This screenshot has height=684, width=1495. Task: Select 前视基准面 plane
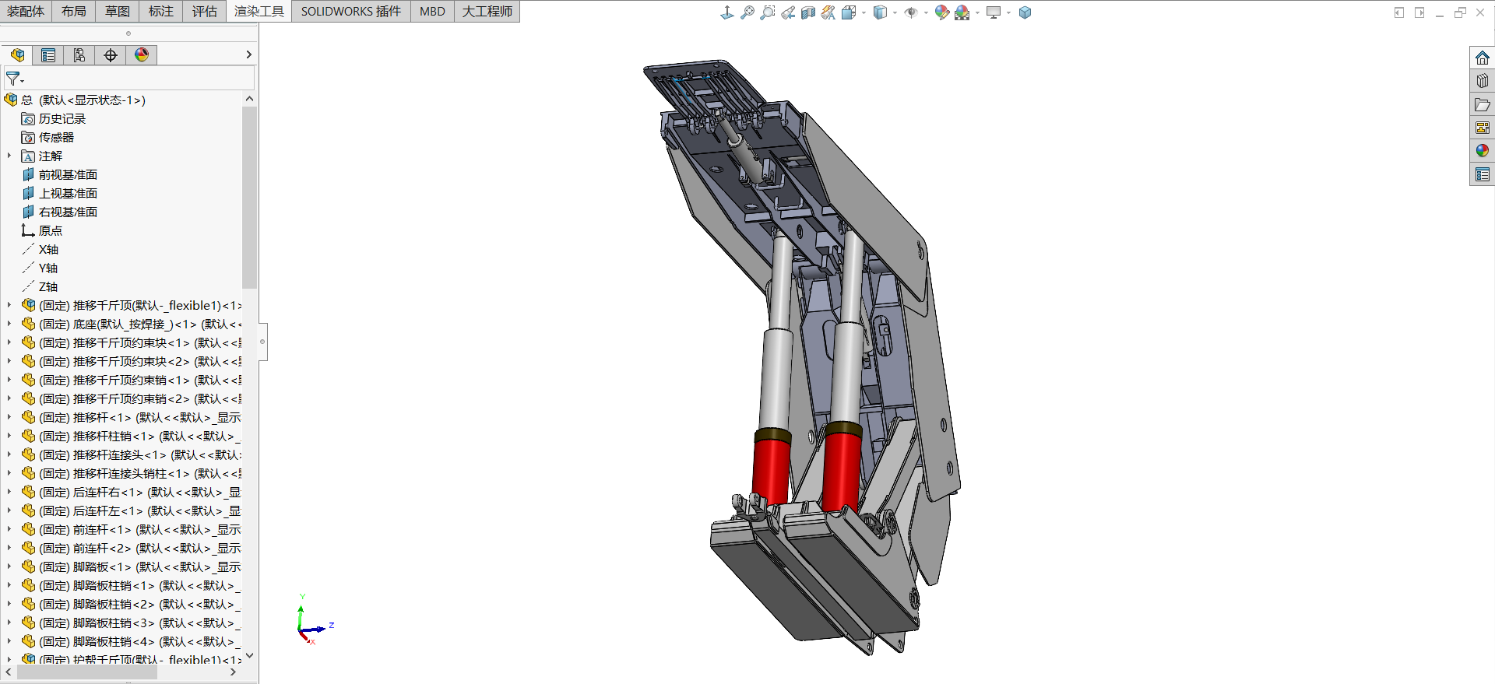(x=60, y=174)
